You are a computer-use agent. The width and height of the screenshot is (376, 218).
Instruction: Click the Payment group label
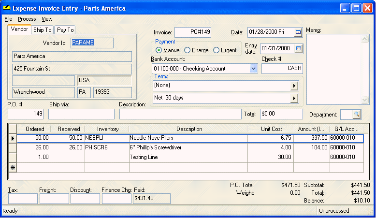coord(165,42)
